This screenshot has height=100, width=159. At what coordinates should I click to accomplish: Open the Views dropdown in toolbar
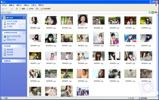click(x=37, y=9)
